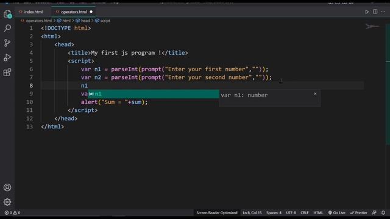
Task: Click Prettier in status bar
Action: click(359, 213)
